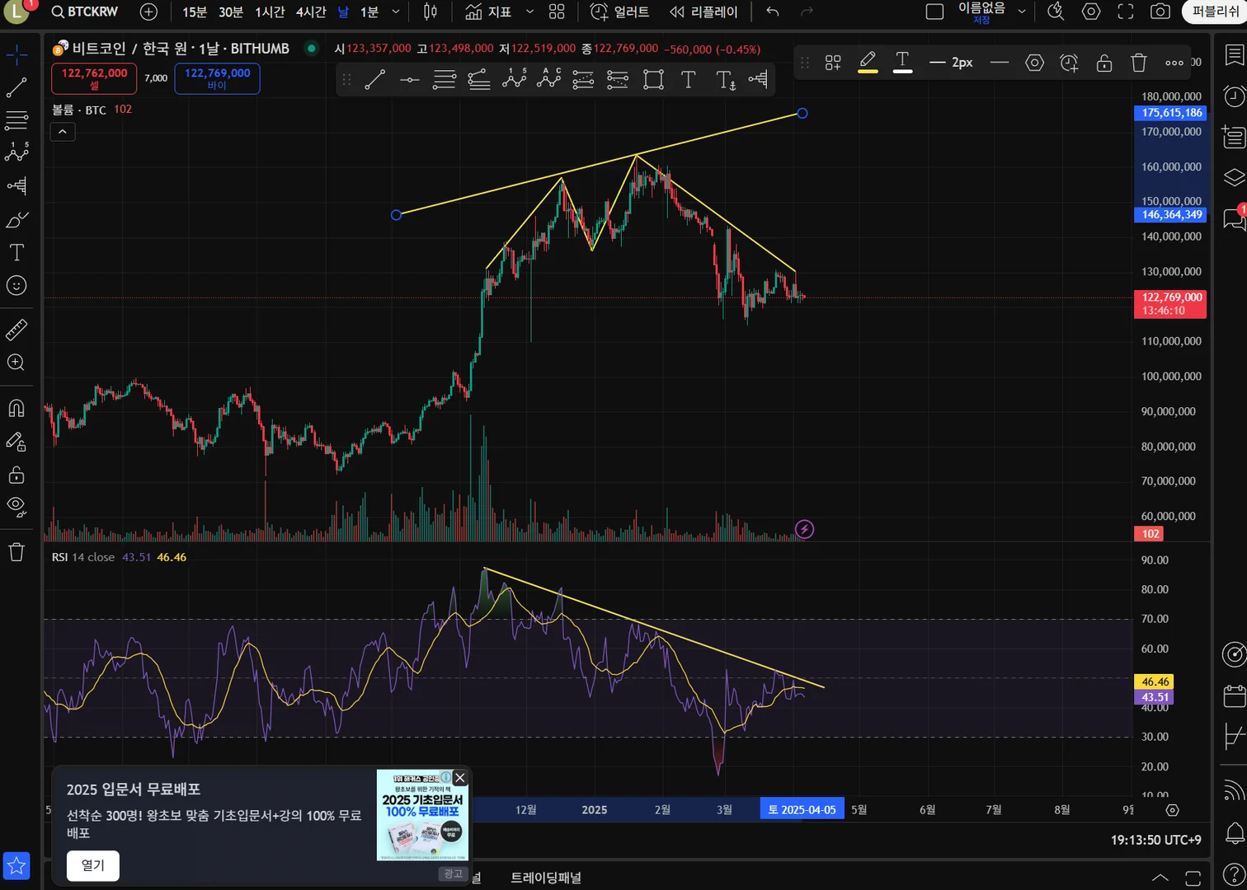Click the 퍼블리쉬 publish button
The image size is (1247, 890).
[1215, 12]
